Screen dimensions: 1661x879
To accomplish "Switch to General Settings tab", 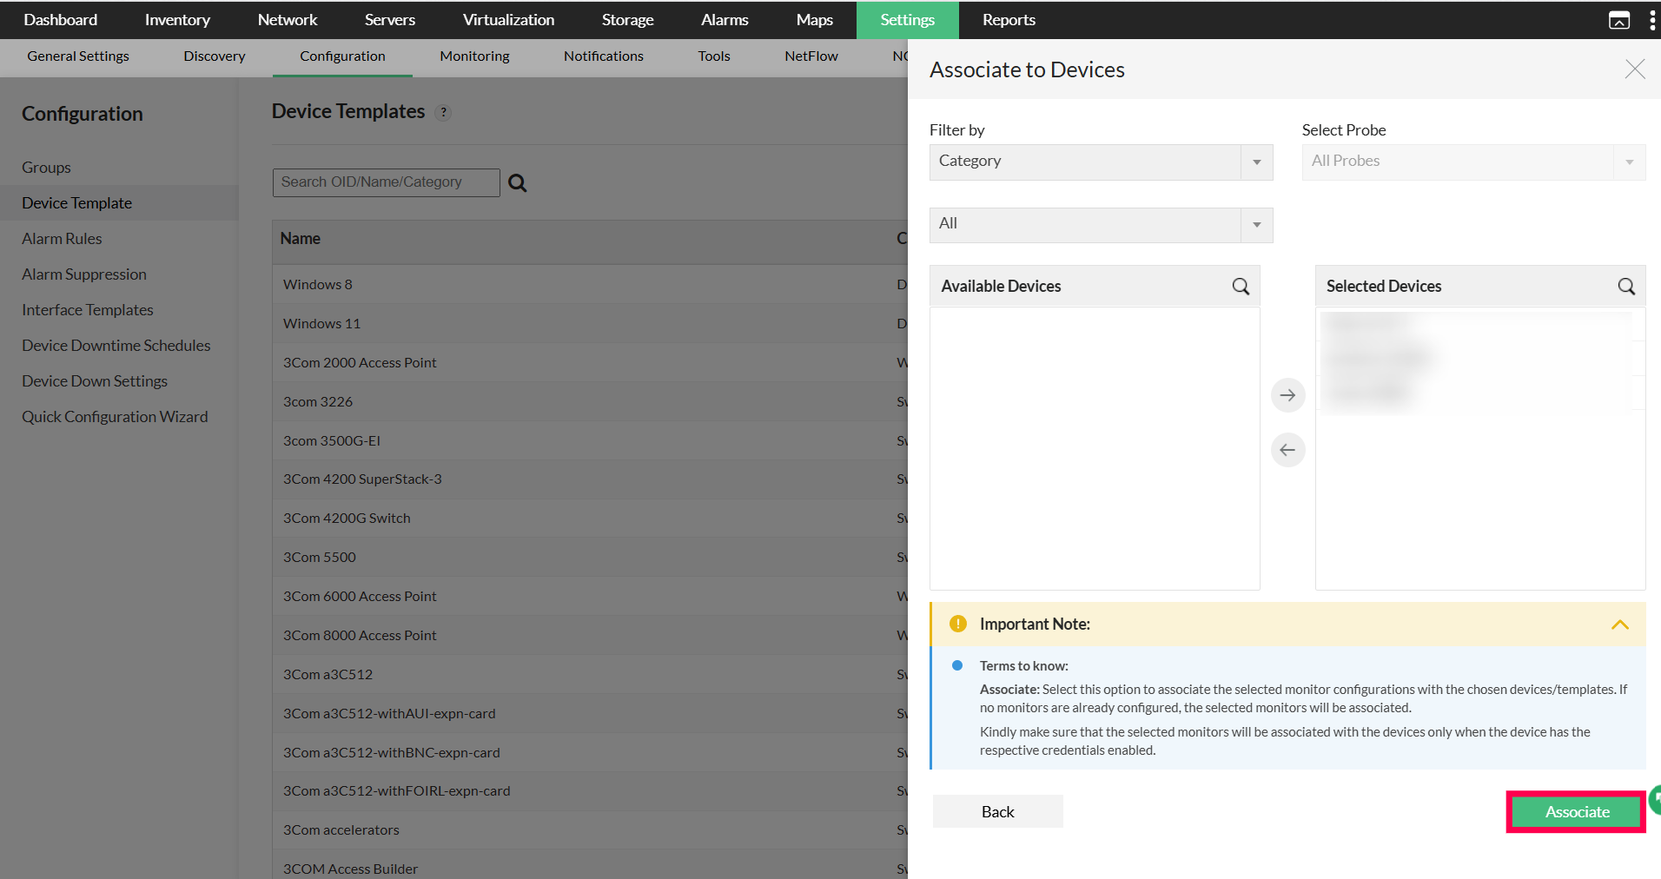I will (78, 56).
